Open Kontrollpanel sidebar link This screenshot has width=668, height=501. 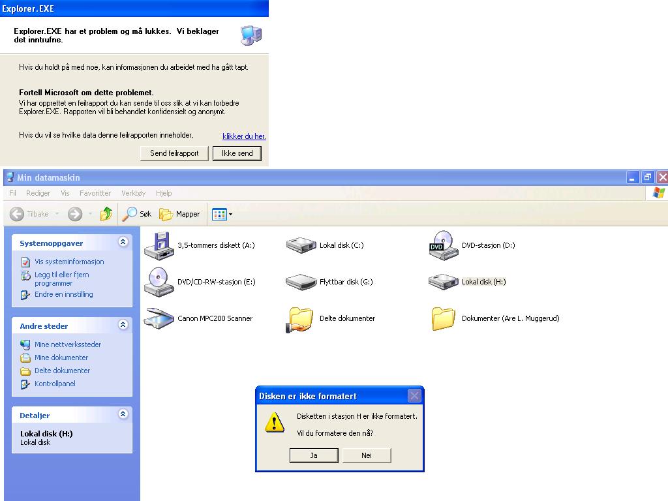click(x=55, y=384)
